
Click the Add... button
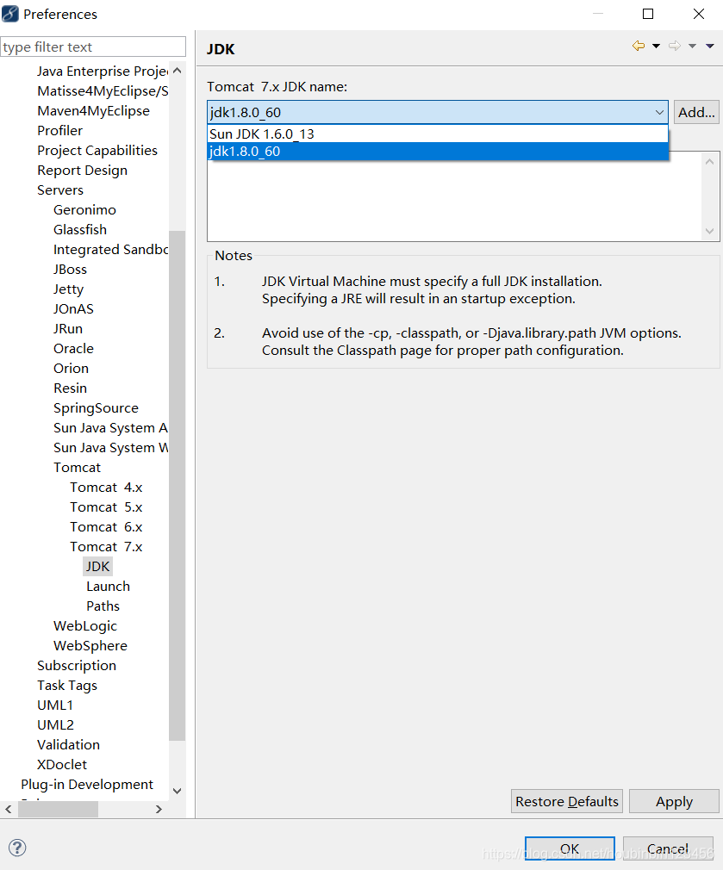click(696, 112)
